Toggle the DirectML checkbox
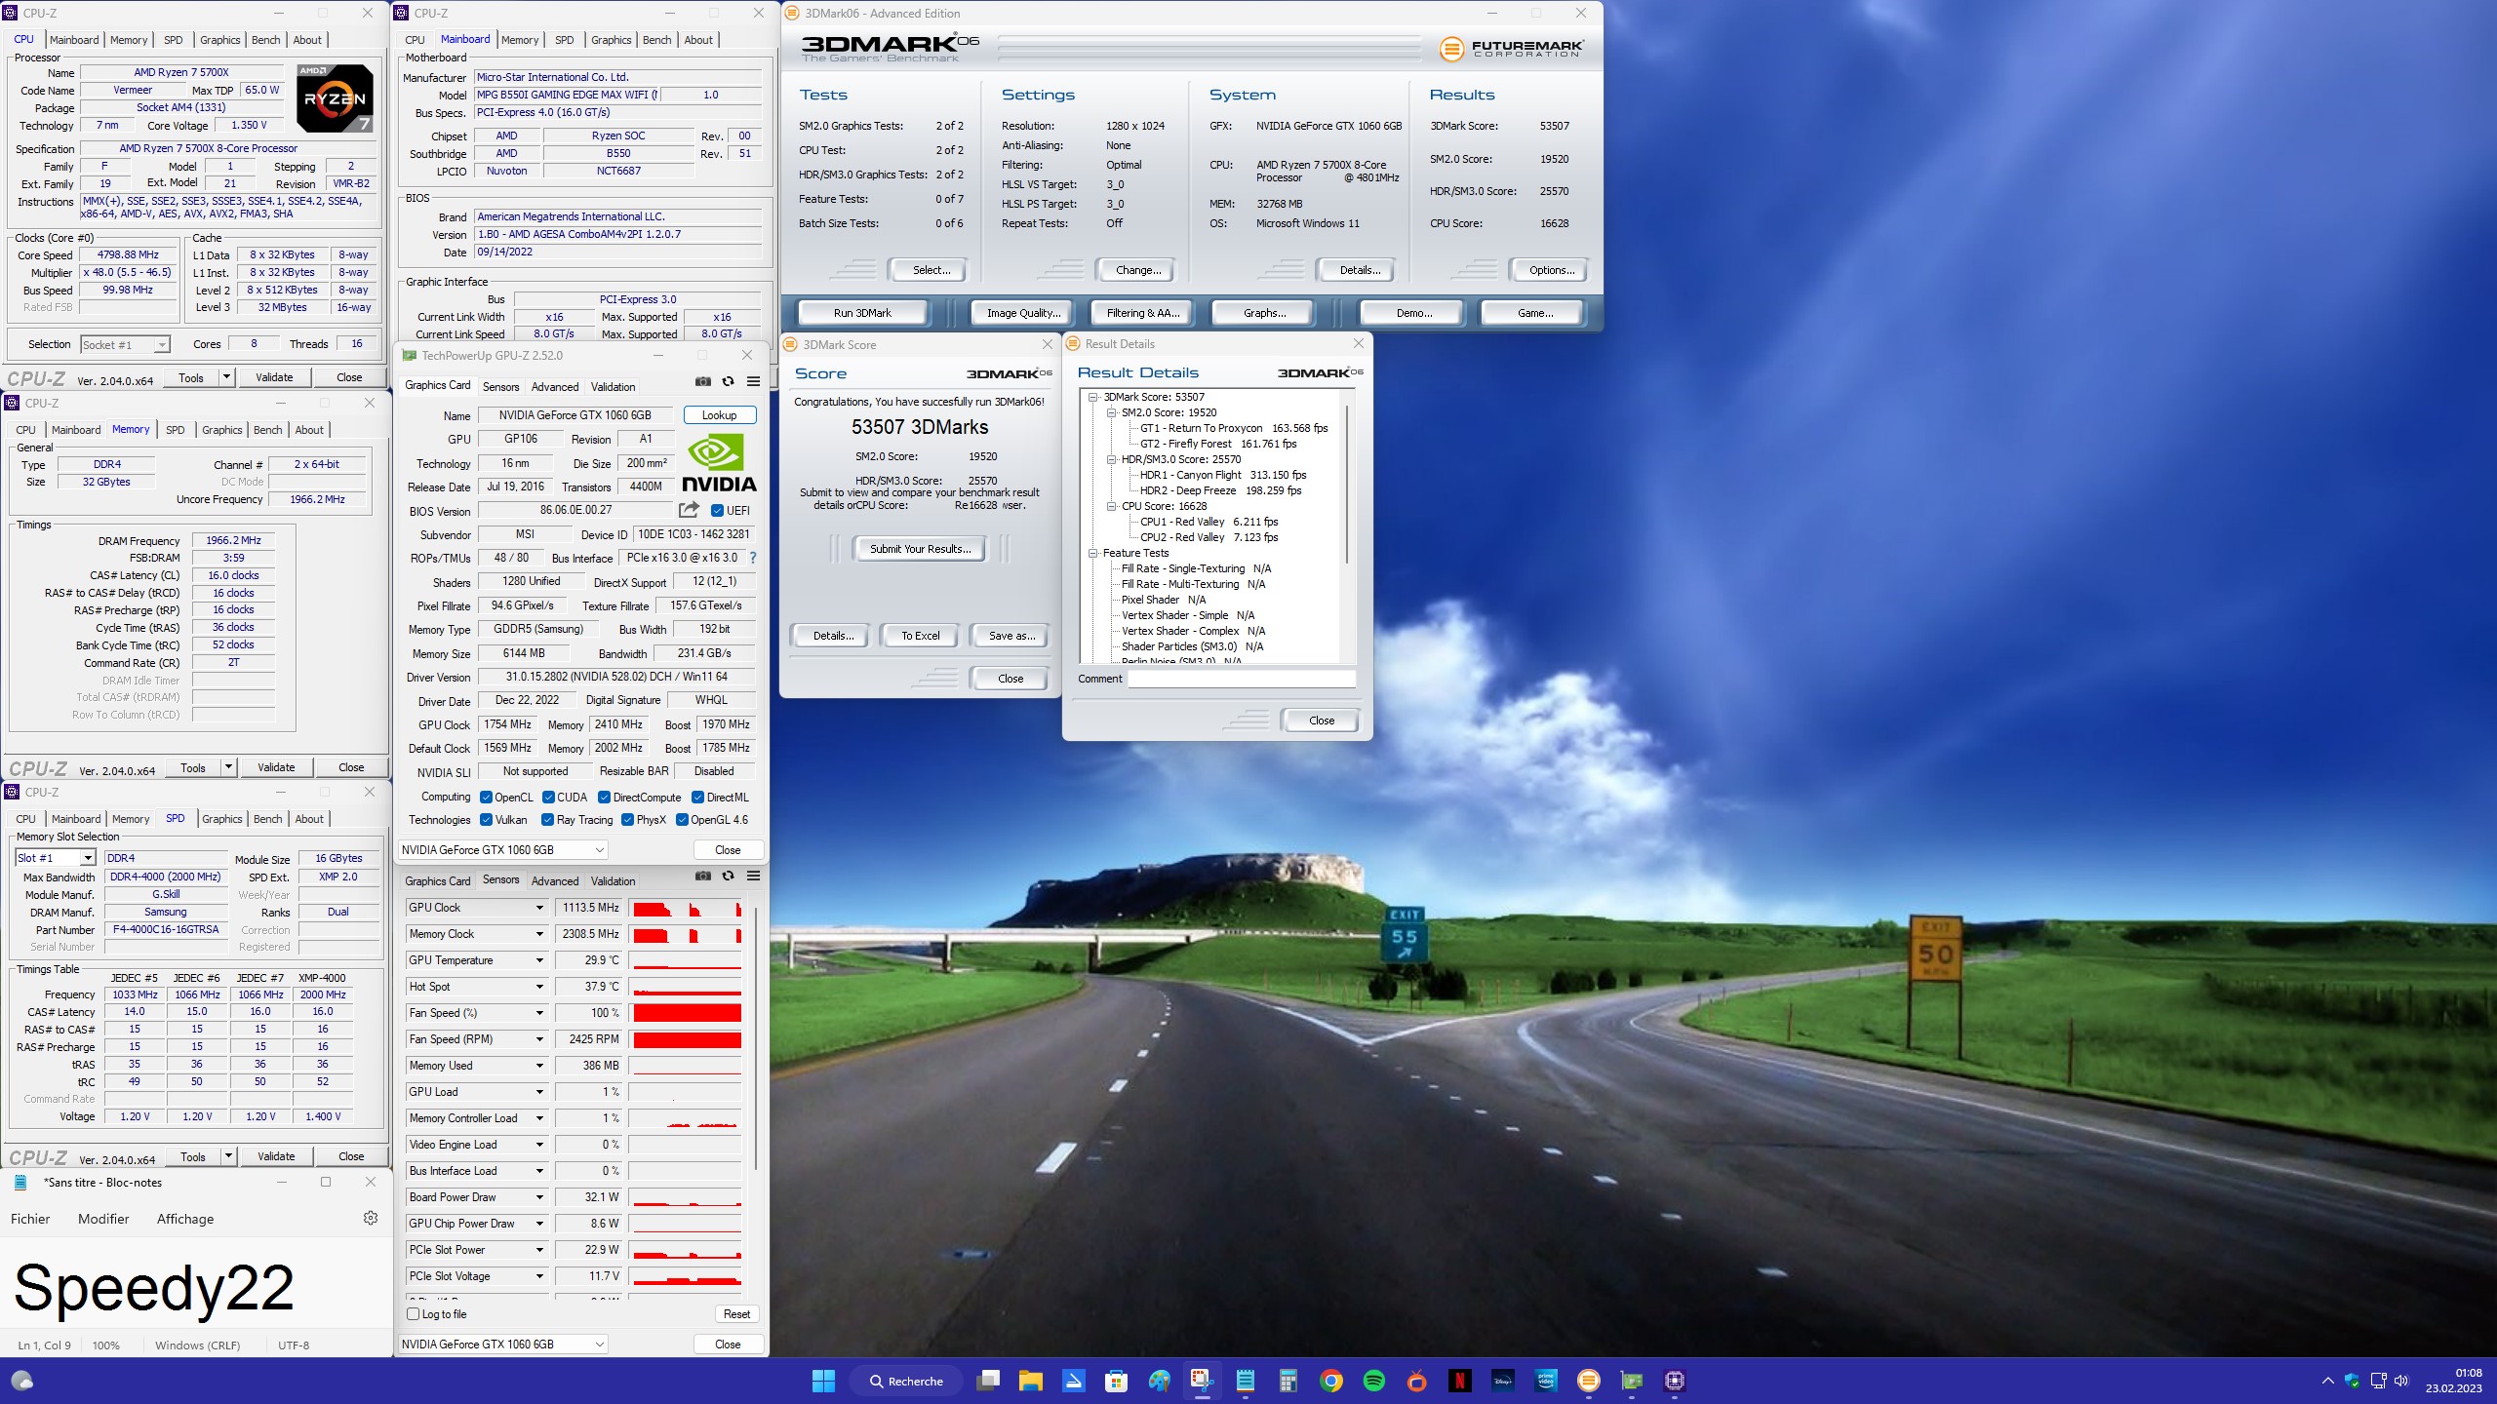 [697, 798]
